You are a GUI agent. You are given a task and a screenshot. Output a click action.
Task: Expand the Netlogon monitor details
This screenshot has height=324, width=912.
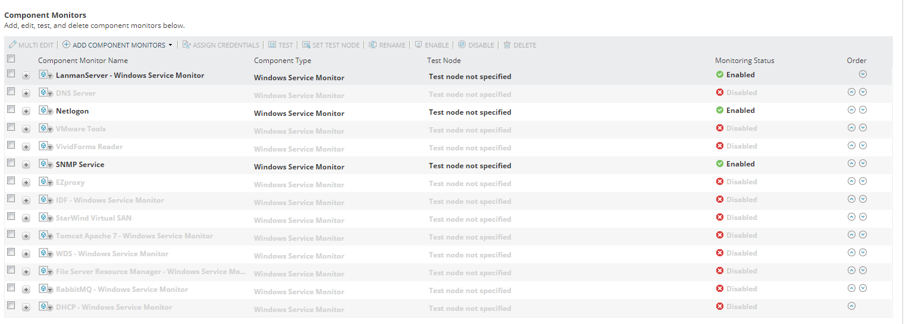point(26,112)
